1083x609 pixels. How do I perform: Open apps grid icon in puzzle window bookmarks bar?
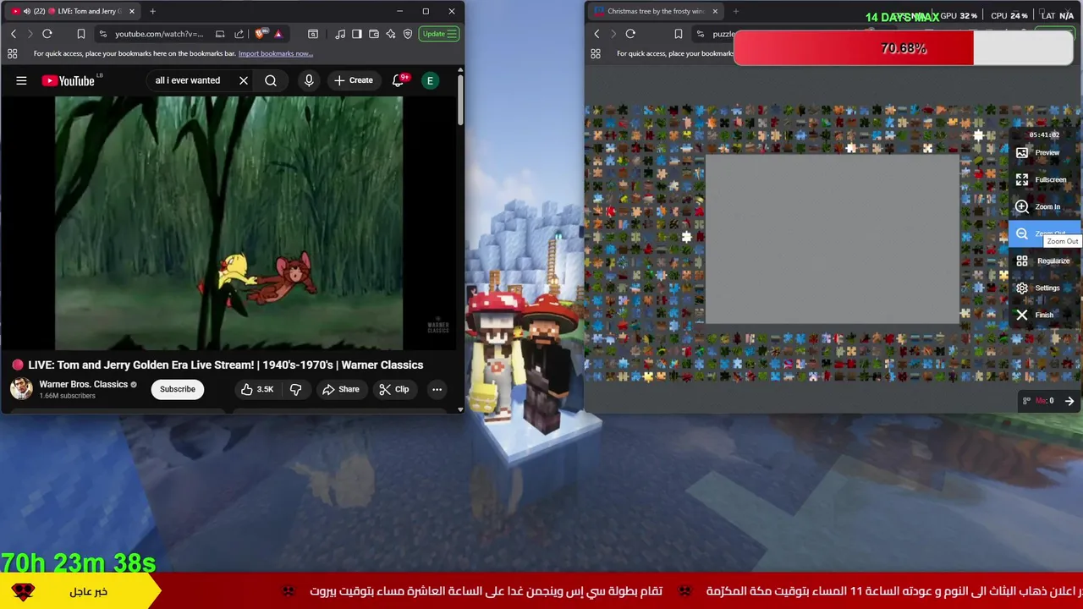coord(596,53)
